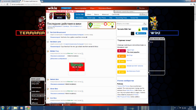The width and height of the screenshot is (196, 110).
Task: Click Chrome back arrow button
Action: (2, 4)
